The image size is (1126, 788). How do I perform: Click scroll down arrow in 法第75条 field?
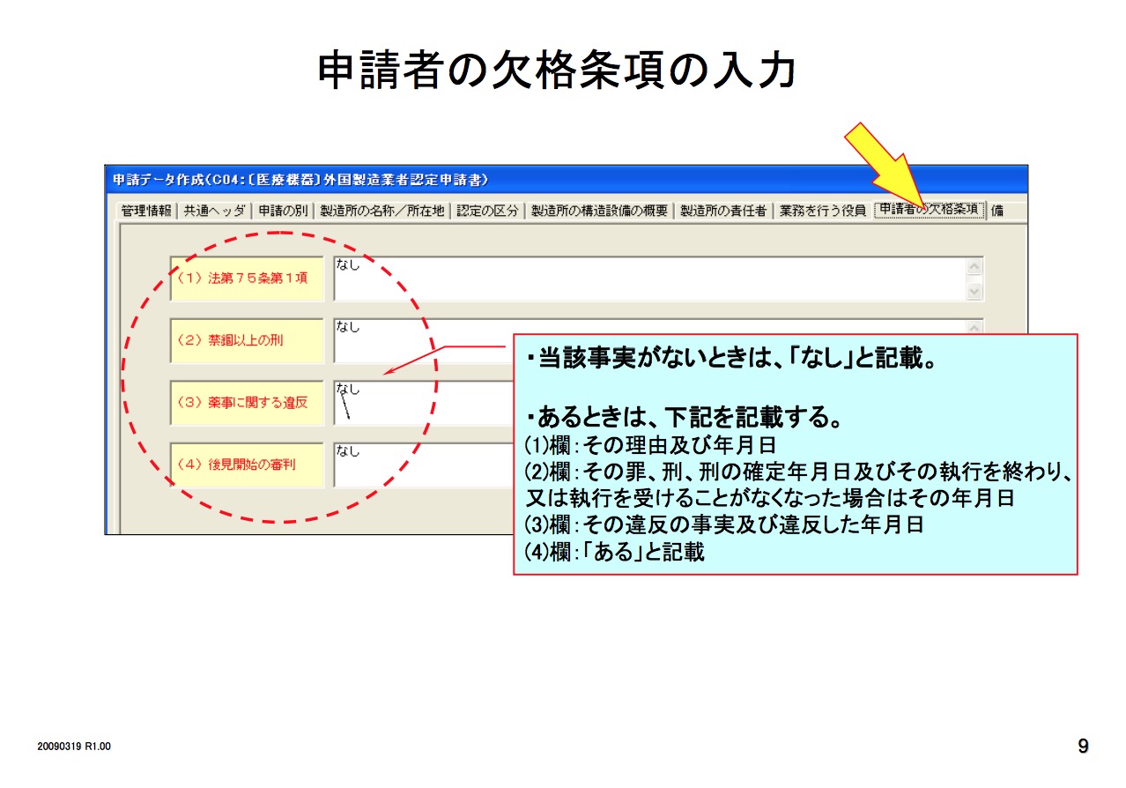pos(974,290)
